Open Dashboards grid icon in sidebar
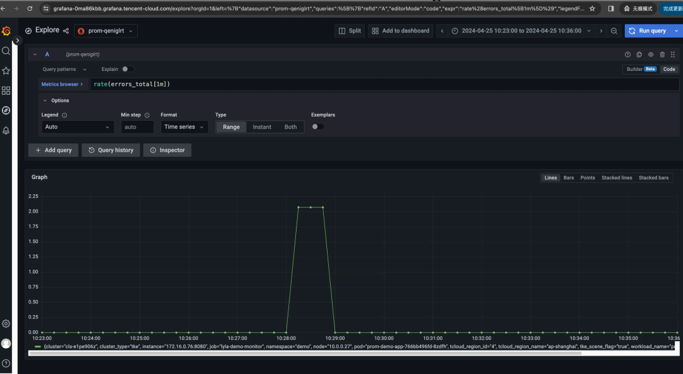The width and height of the screenshot is (683, 374). (x=6, y=90)
